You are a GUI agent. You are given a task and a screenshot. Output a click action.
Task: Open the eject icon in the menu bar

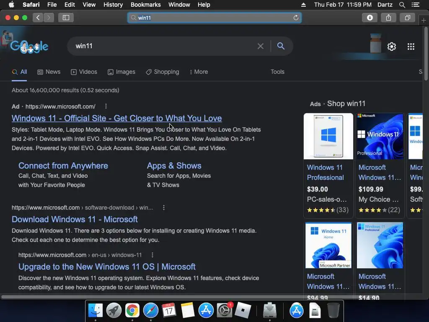pos(303,5)
